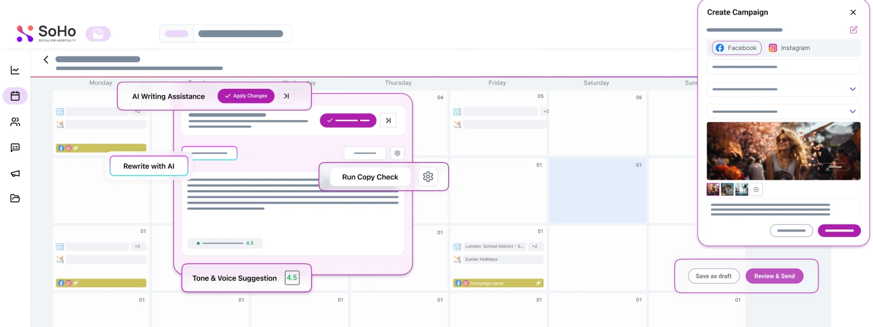
Task: Go back using the left chevron arrow
Action: pyautogui.click(x=46, y=59)
